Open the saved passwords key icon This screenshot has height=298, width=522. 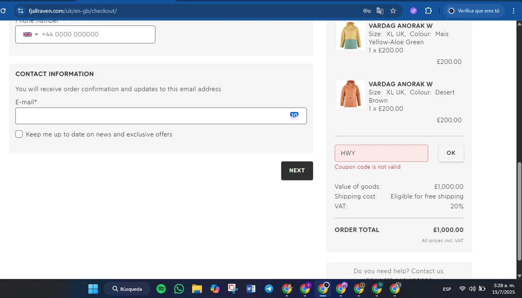pyautogui.click(x=367, y=11)
